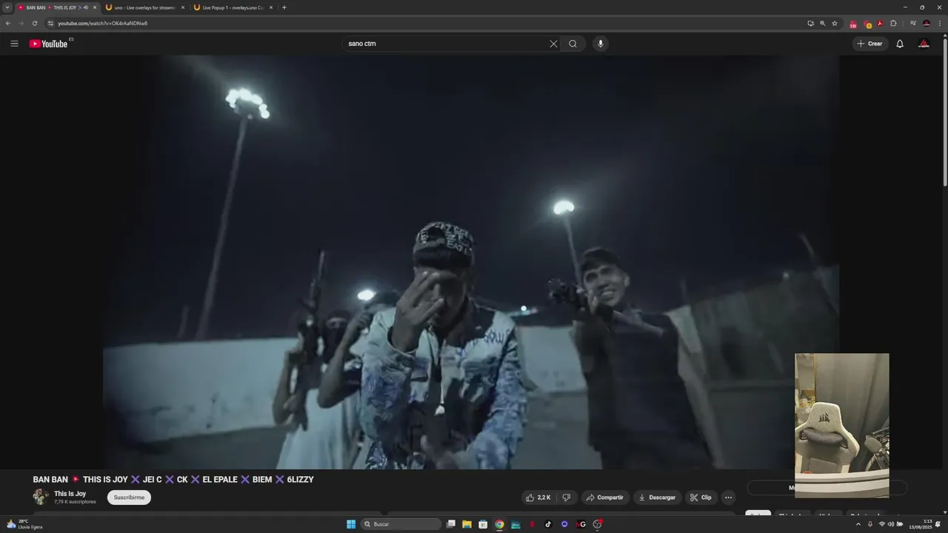Screen dimensions: 948x533
Task: Bookmark this page with the star icon
Action: [835, 23]
